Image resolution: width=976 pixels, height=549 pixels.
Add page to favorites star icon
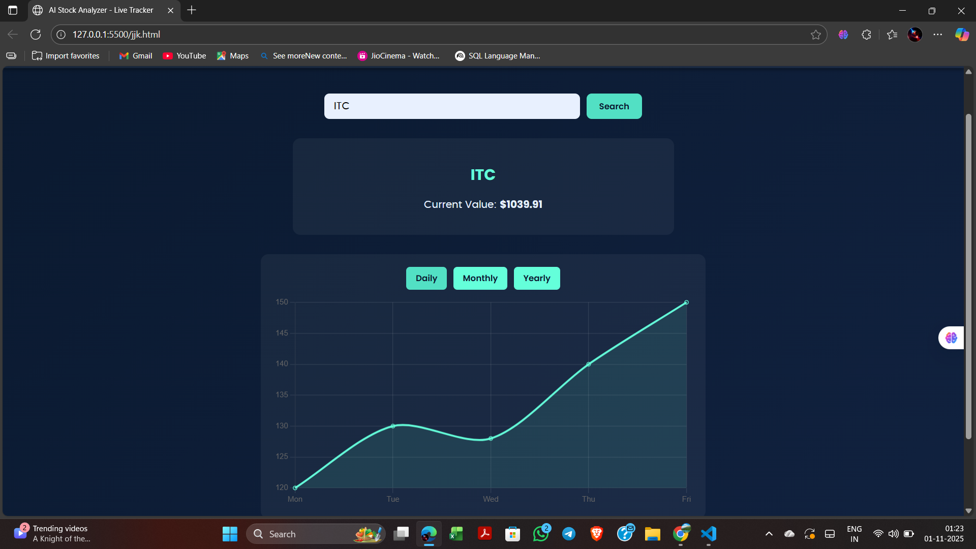tap(816, 35)
